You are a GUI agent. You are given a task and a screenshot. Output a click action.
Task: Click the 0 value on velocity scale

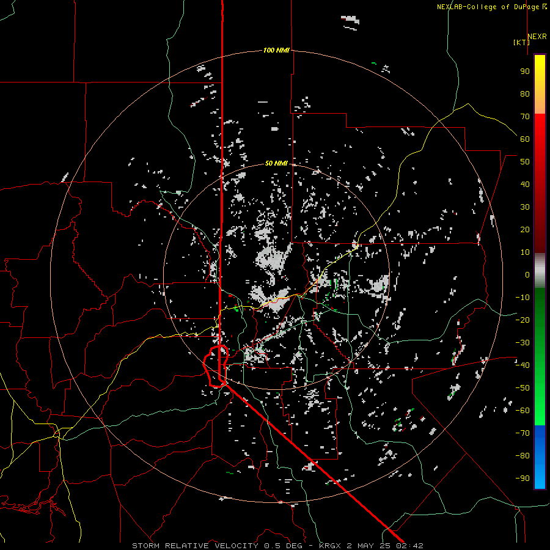click(x=527, y=274)
